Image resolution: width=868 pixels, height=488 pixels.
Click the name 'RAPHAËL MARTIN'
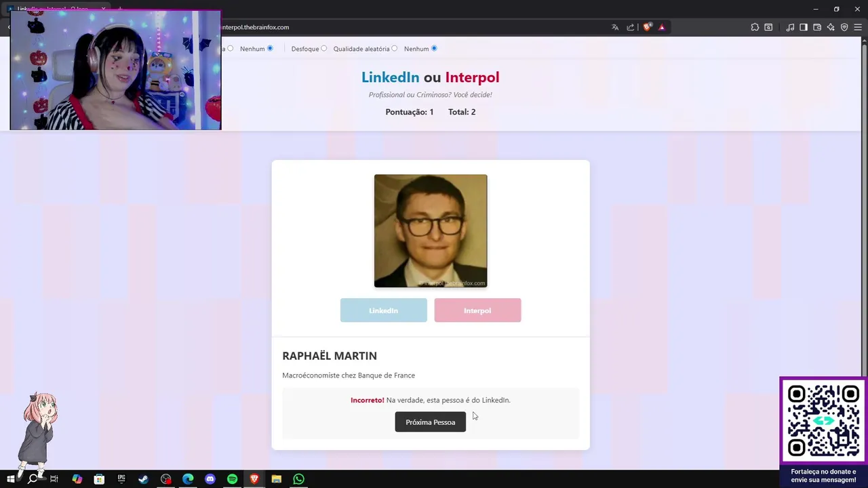(330, 356)
